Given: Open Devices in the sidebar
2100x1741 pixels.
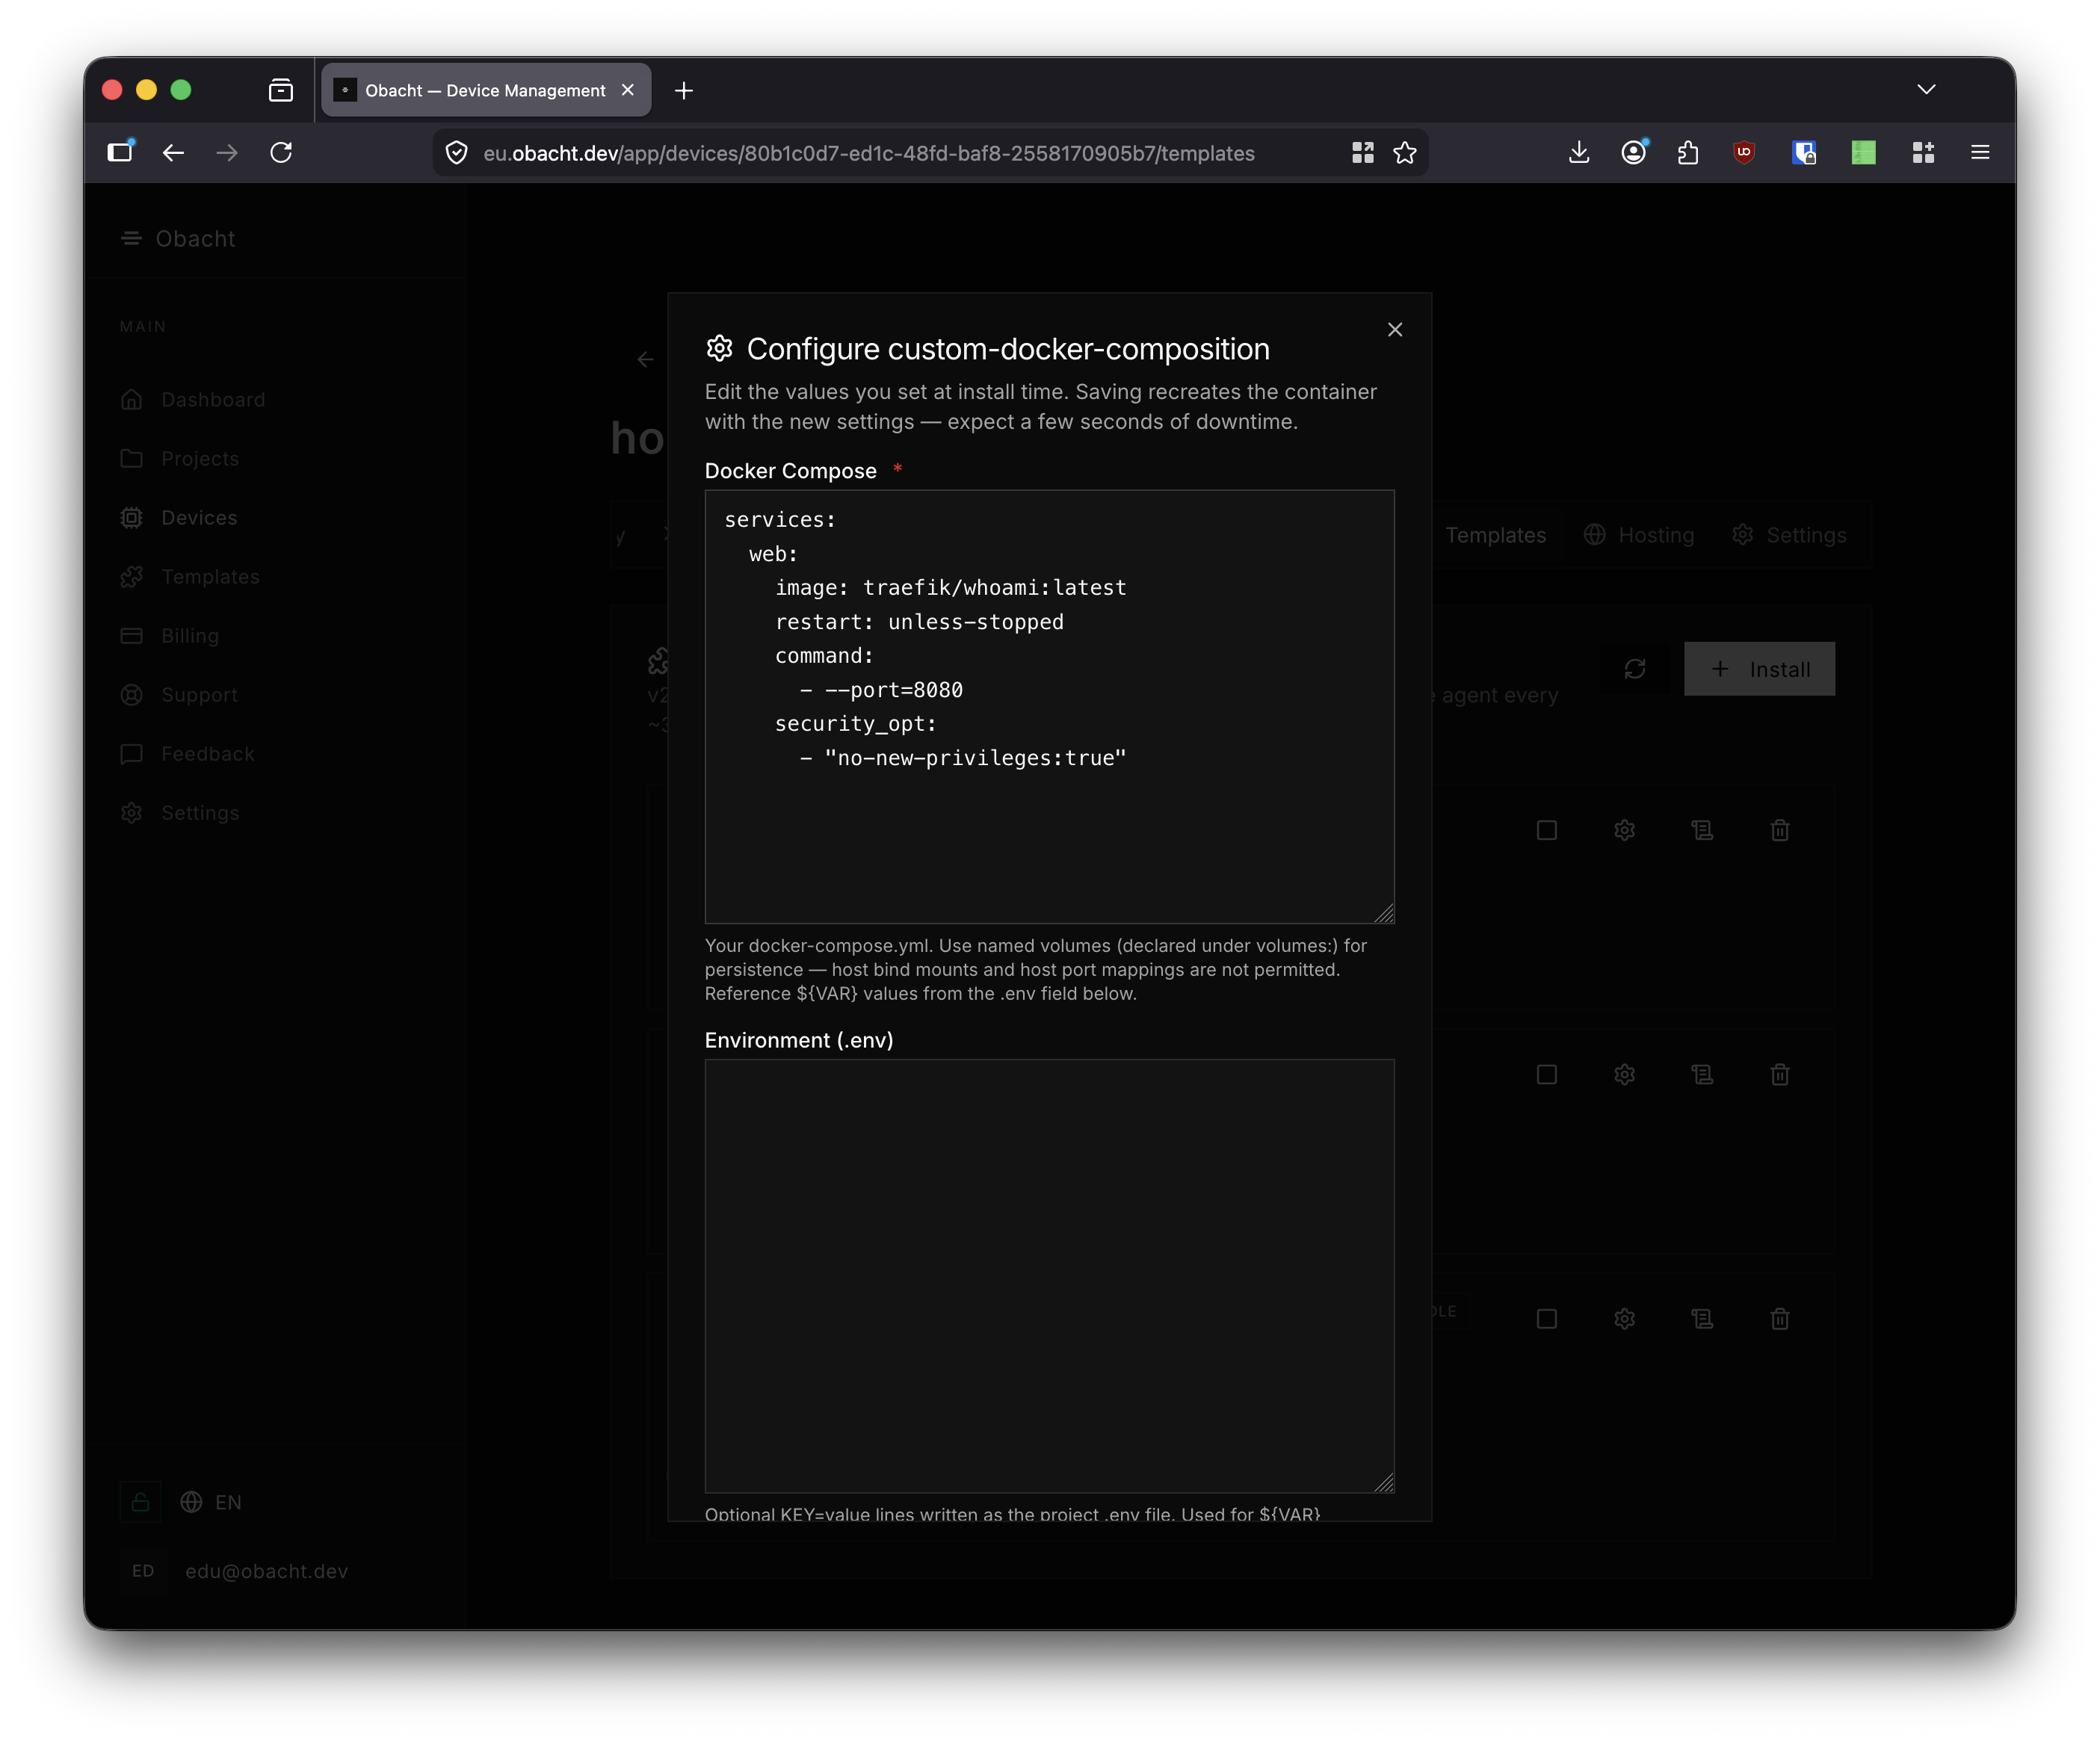Looking at the screenshot, I should (179, 518).
